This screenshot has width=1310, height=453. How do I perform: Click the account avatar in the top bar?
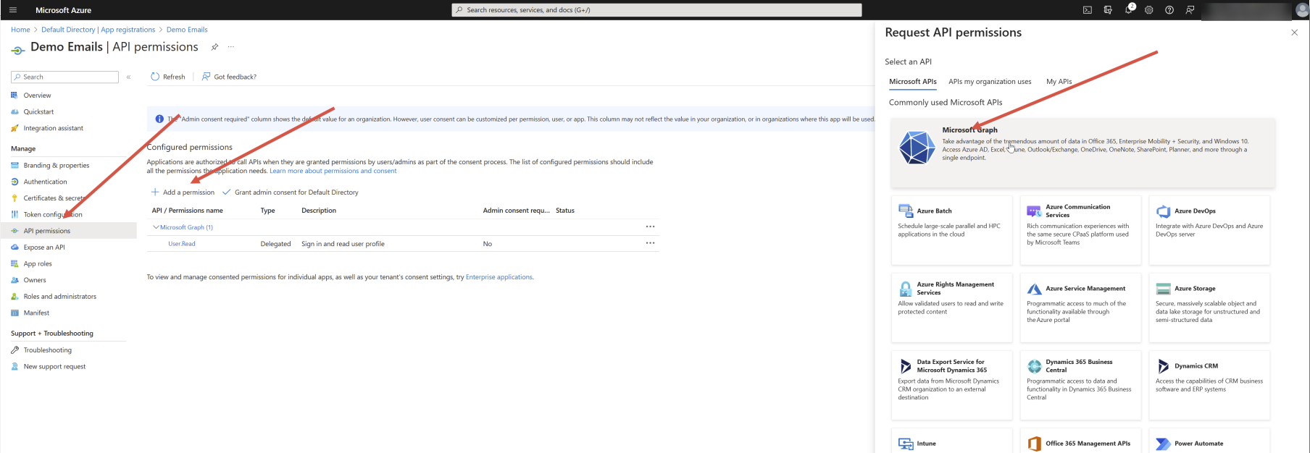[1301, 10]
